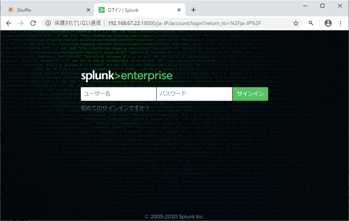
Task: Click the © 2005-2020 Splunk Inc. text
Action: (174, 216)
